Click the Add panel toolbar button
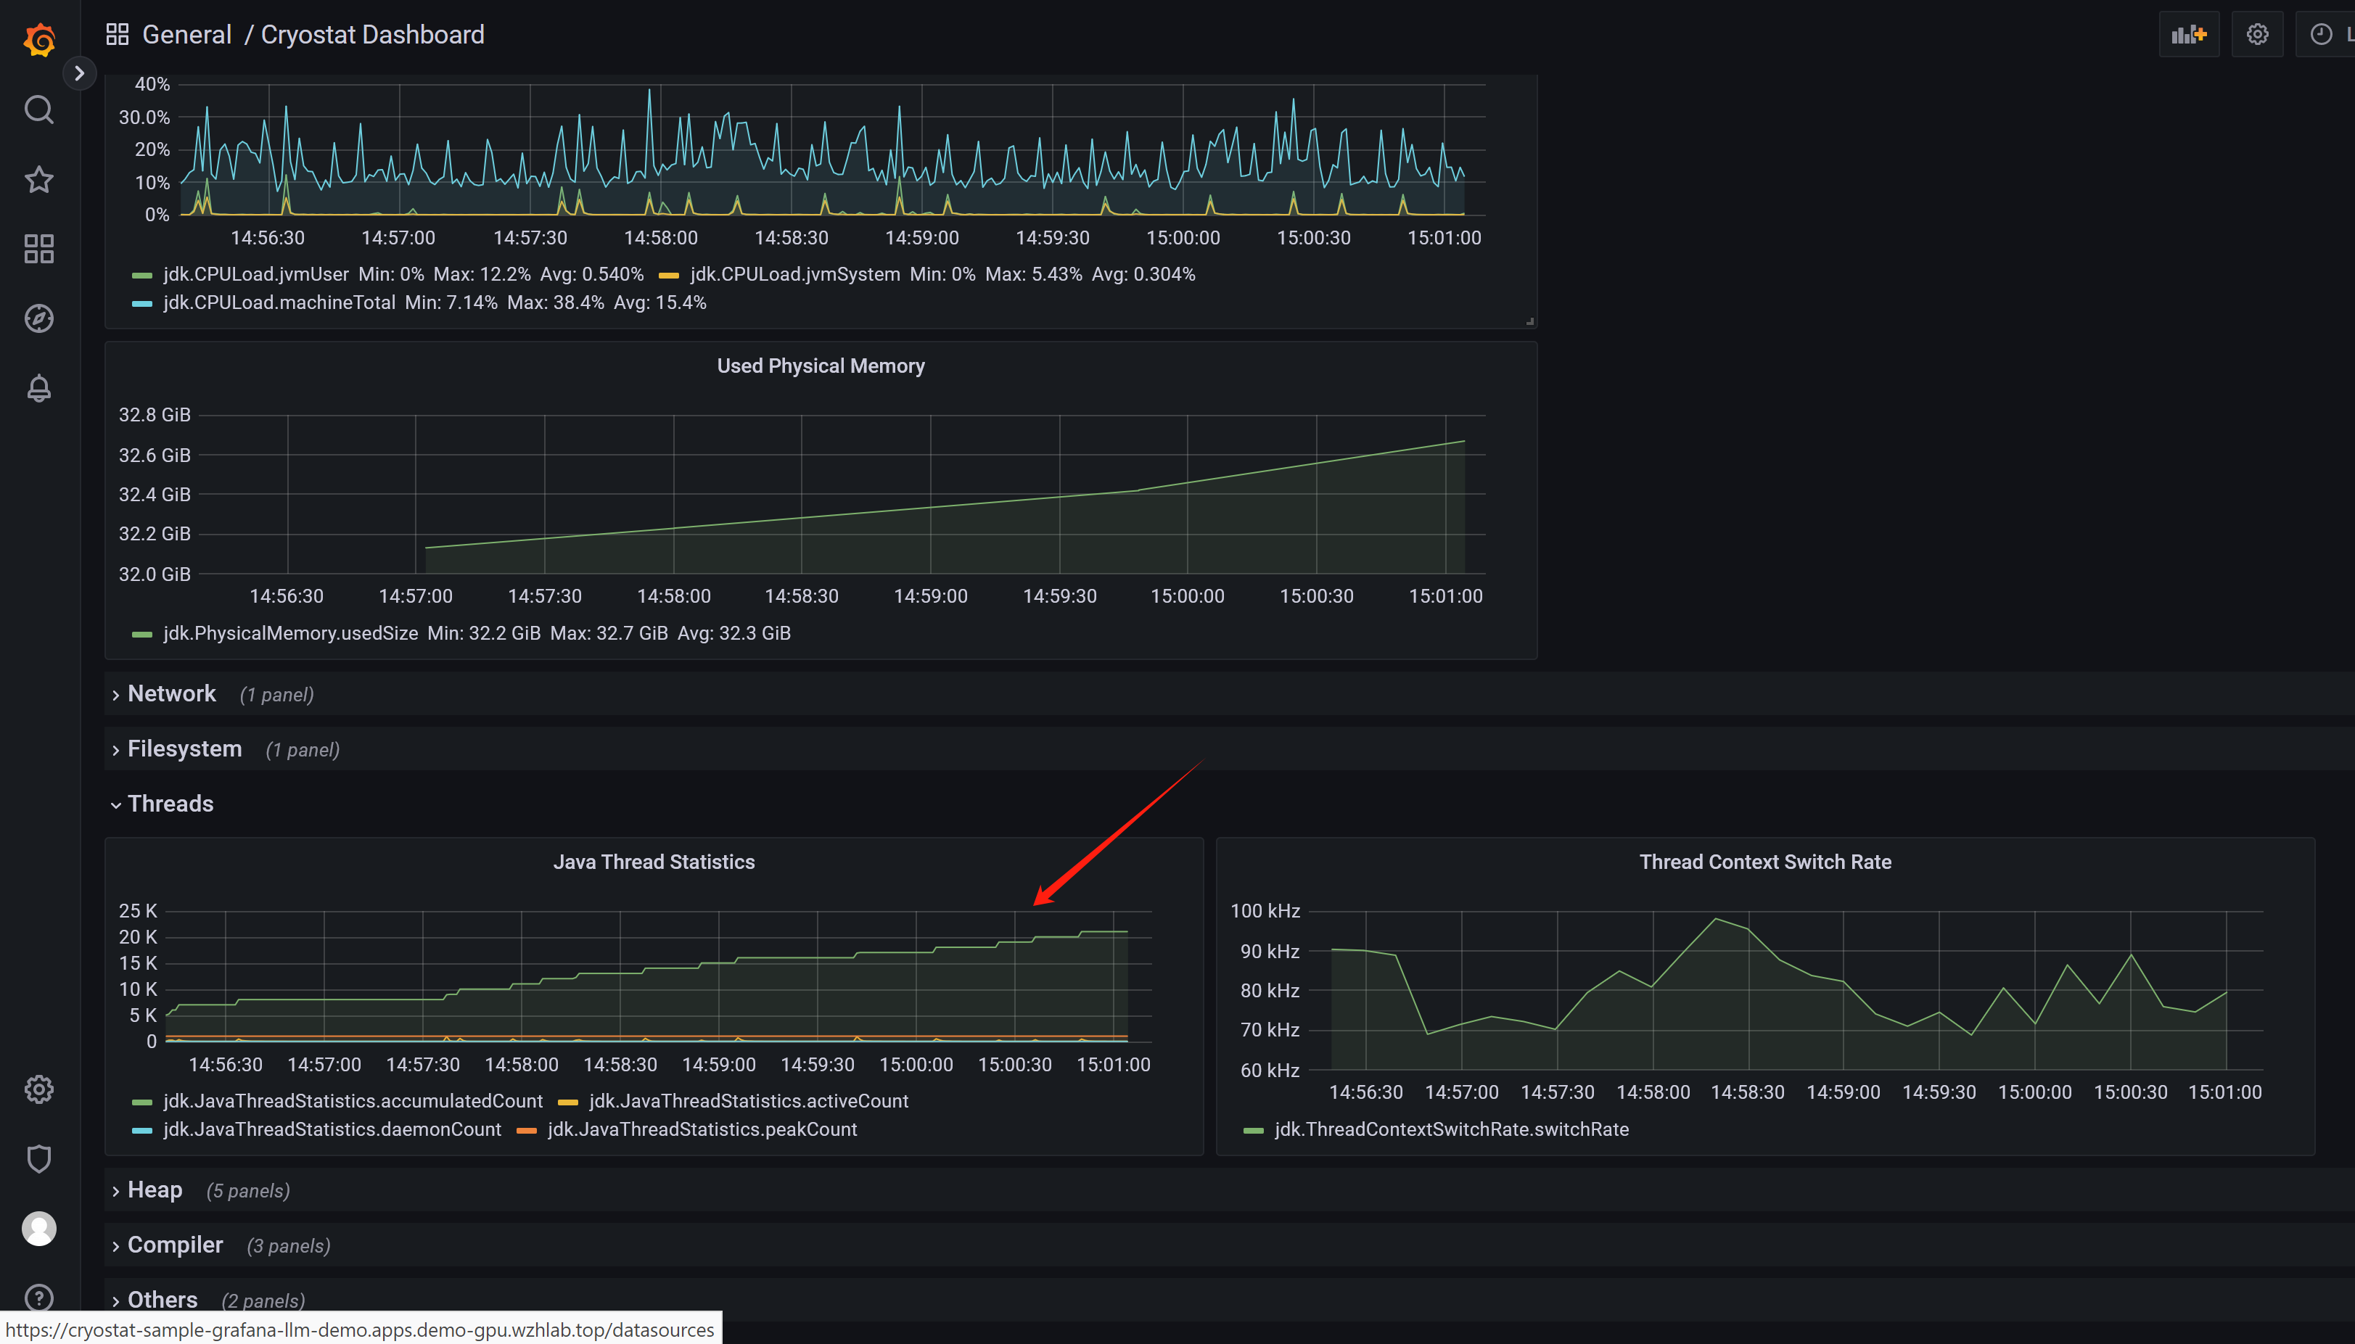Image resolution: width=2355 pixels, height=1344 pixels. [x=2188, y=35]
